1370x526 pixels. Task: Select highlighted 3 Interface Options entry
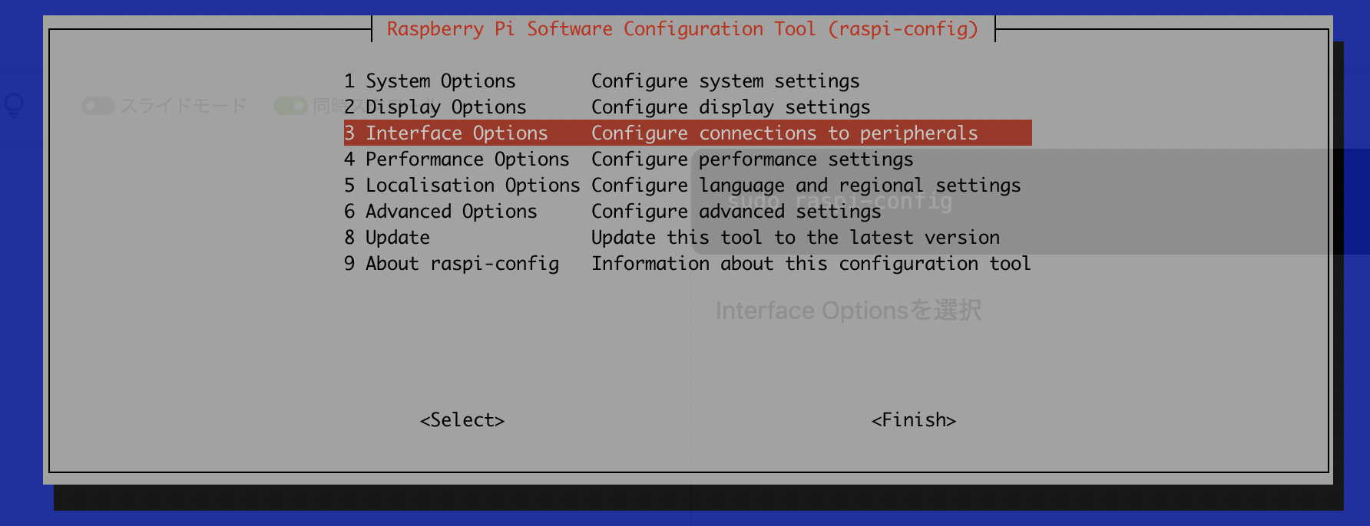click(687, 133)
